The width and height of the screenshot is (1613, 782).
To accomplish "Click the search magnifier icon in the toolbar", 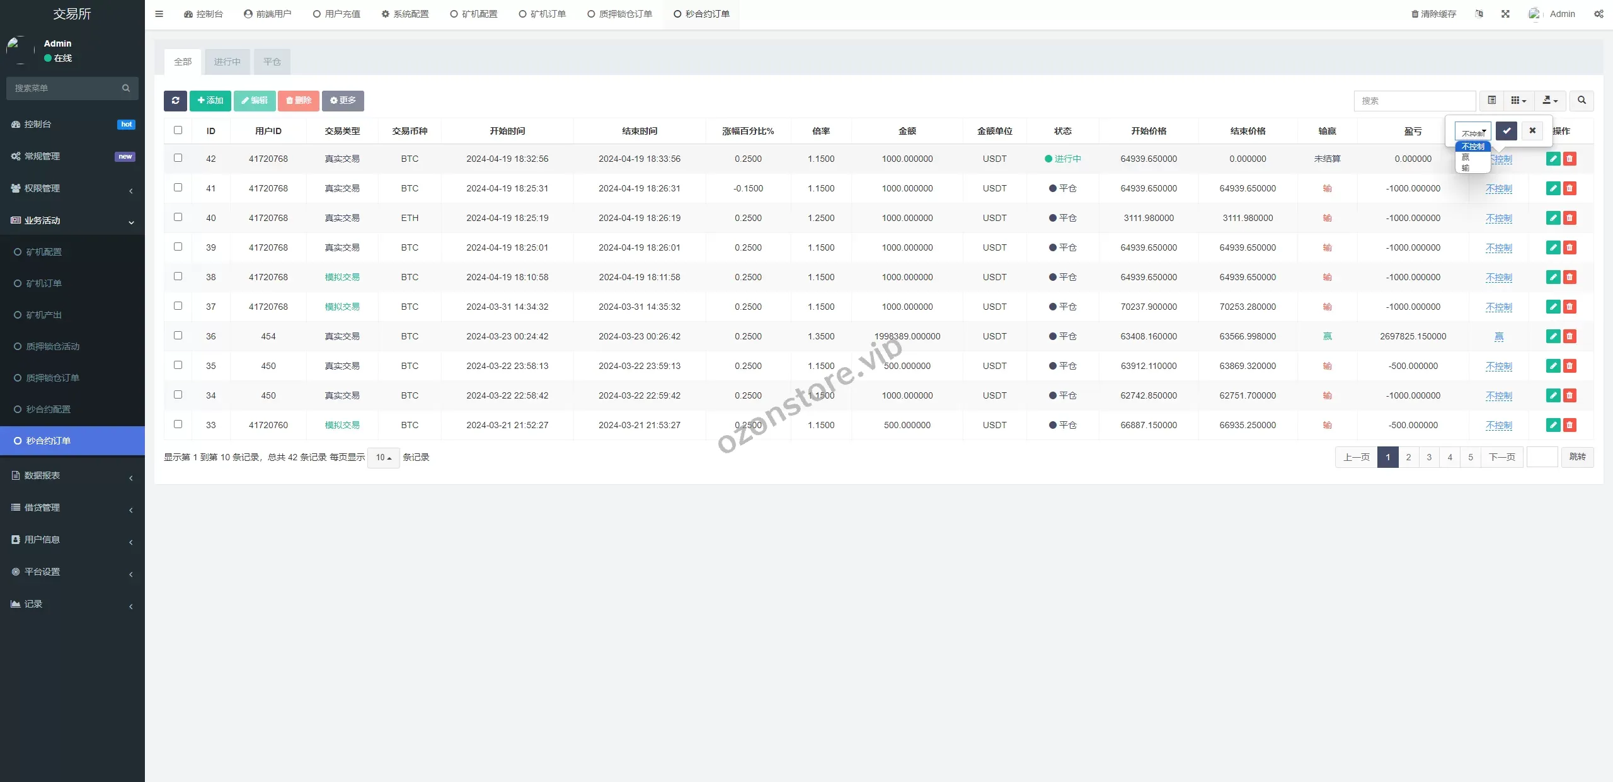I will click(1581, 101).
